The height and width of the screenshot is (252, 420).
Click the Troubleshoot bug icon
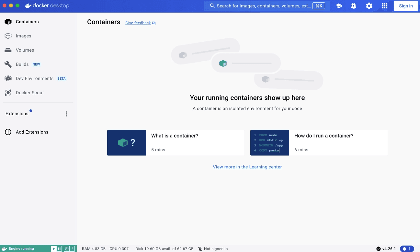click(354, 6)
